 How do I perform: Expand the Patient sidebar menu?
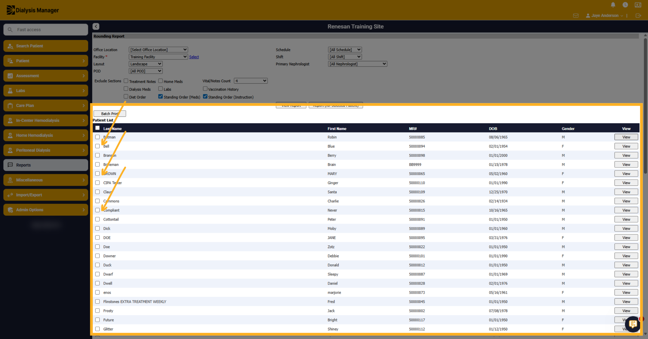[46, 61]
